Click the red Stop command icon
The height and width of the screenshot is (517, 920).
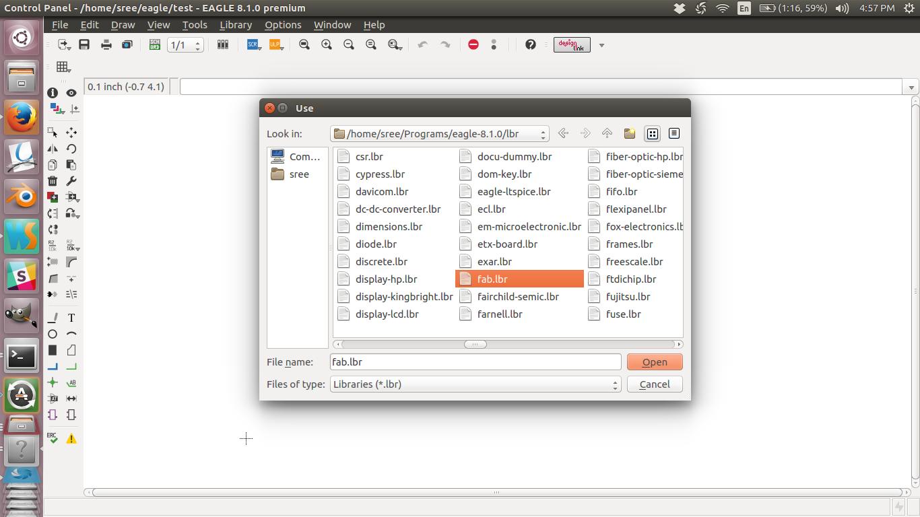point(473,44)
